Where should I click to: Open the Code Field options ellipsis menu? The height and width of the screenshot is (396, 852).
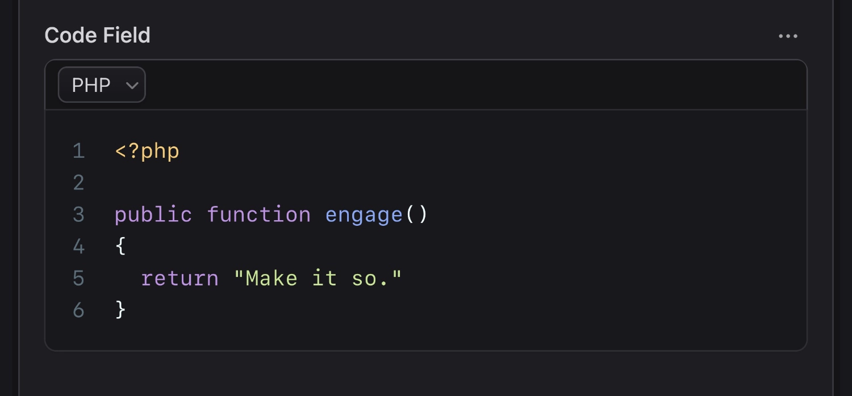tap(788, 35)
